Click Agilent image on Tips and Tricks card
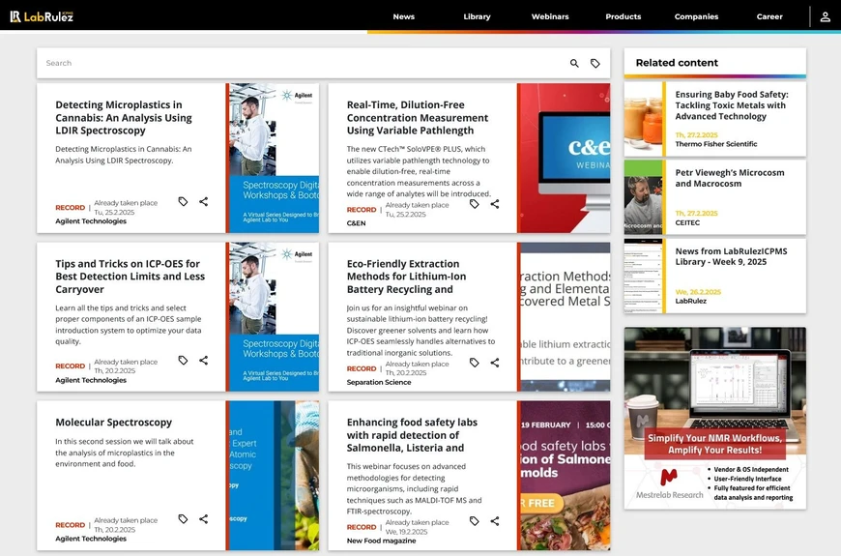 pyautogui.click(x=274, y=316)
